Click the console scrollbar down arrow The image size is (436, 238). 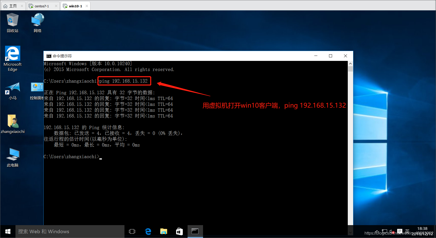(350, 232)
